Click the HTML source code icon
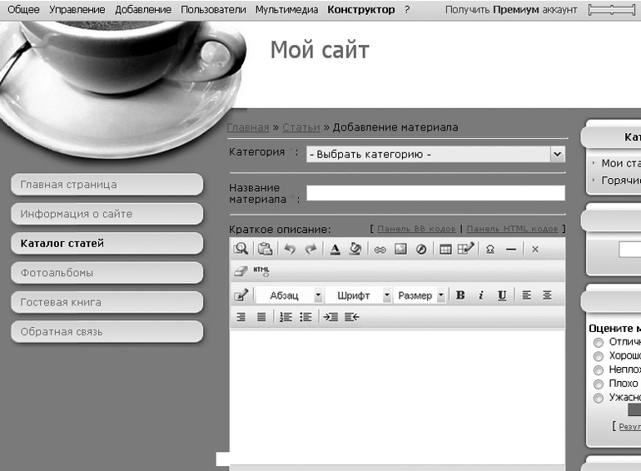The width and height of the screenshot is (641, 471). point(261,270)
